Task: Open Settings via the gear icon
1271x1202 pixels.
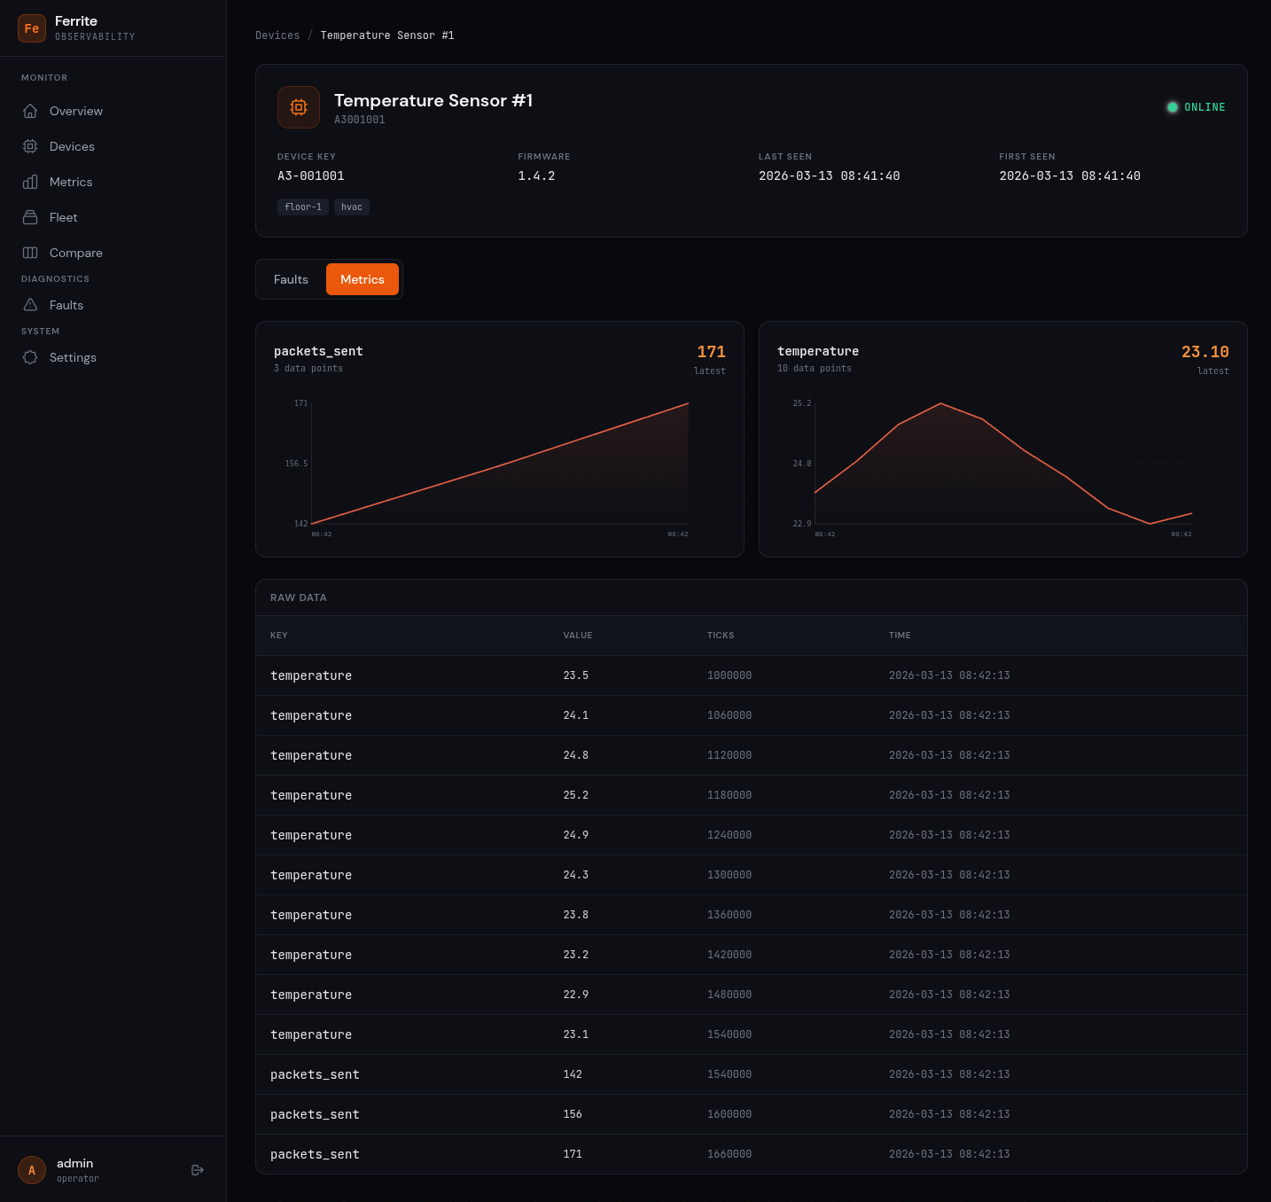Action: coord(30,357)
